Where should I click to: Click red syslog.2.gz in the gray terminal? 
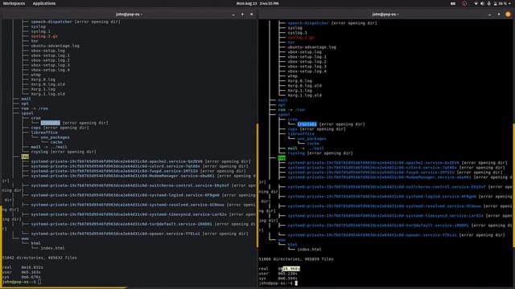[44, 36]
